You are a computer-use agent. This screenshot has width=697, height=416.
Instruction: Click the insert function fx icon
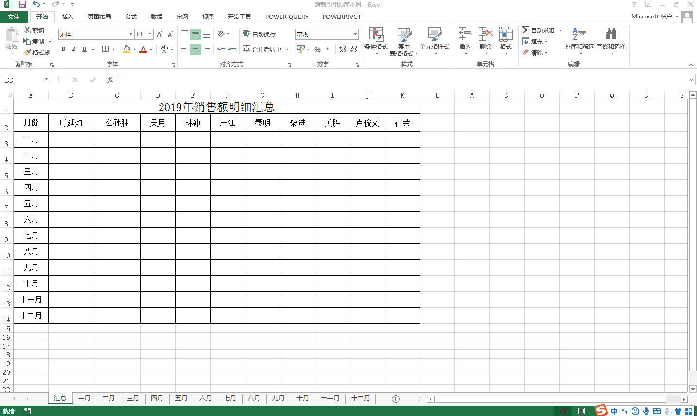click(x=110, y=80)
